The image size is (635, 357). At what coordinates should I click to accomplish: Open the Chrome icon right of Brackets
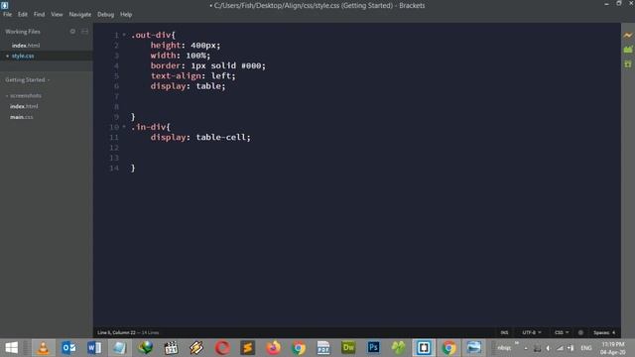tap(448, 348)
